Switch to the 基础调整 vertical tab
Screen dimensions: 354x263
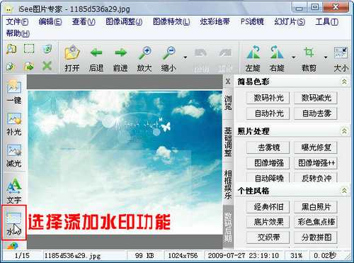[x=228, y=142]
